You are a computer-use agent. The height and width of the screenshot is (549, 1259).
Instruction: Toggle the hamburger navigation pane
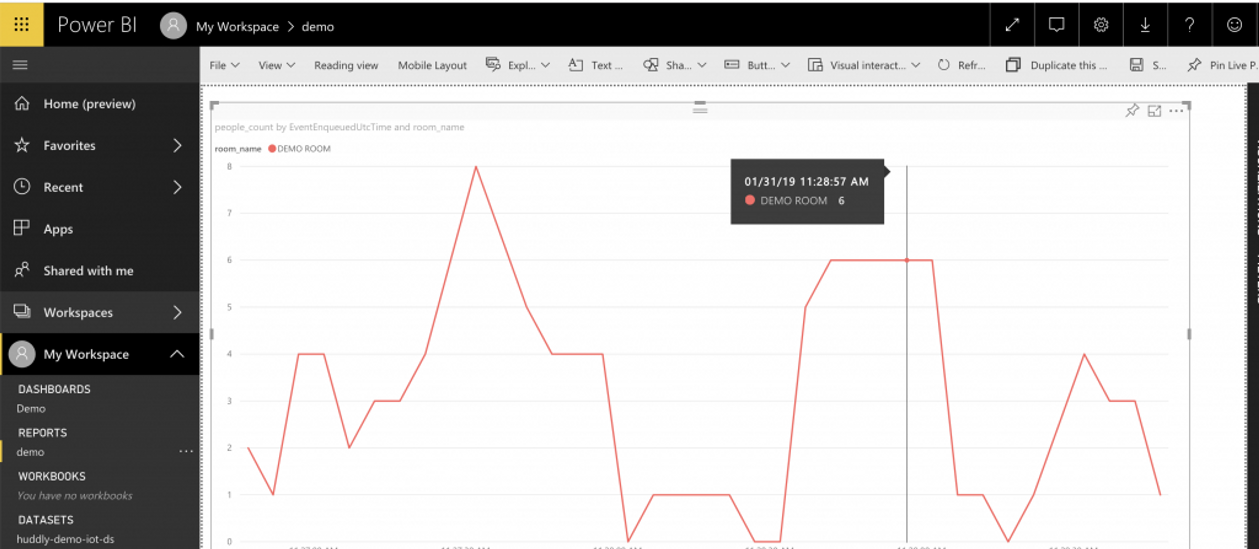click(x=20, y=65)
